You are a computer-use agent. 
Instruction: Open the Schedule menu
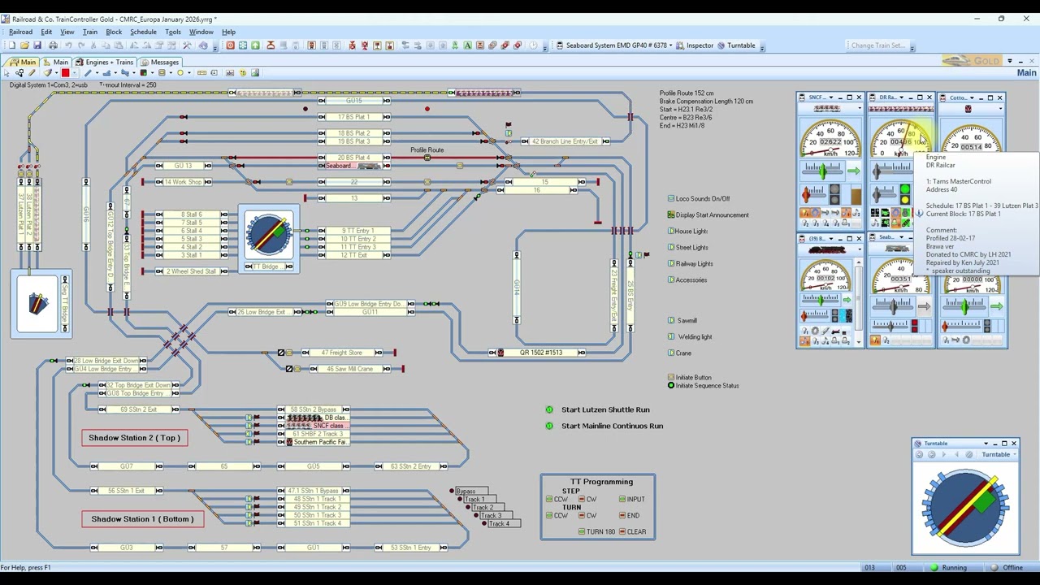[143, 32]
